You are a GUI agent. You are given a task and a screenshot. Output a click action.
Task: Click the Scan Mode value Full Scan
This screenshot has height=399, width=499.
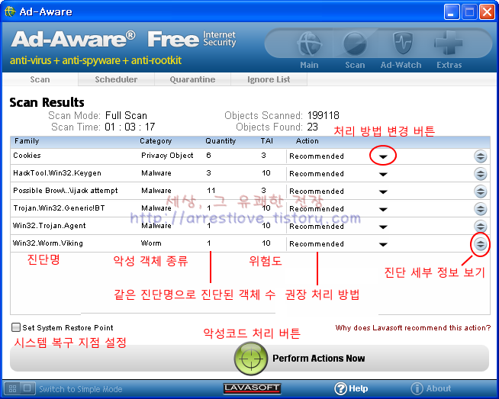click(126, 115)
